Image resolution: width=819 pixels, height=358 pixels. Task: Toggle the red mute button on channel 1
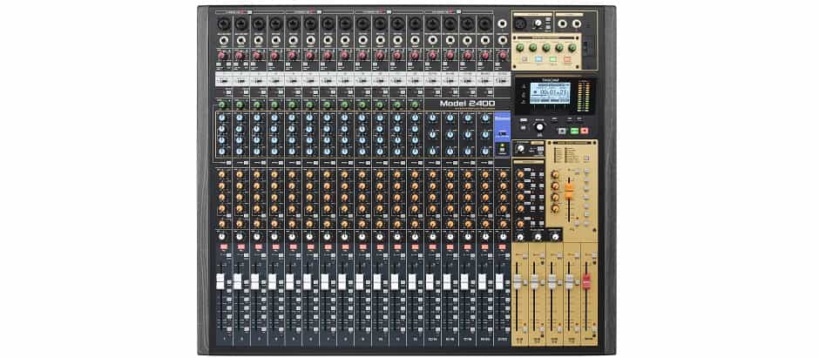(220, 248)
